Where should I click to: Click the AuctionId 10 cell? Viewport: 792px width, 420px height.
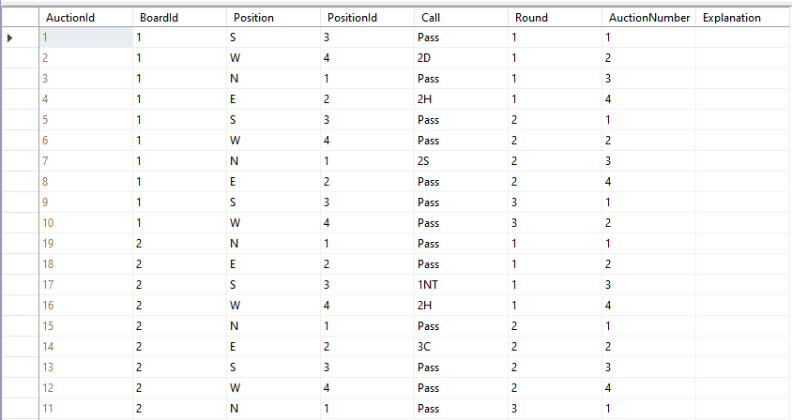tap(86, 223)
